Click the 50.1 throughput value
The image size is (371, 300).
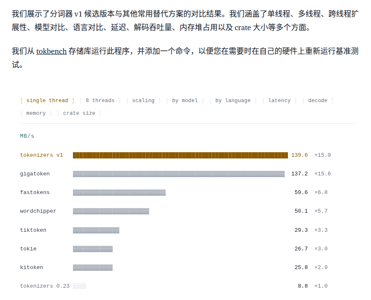[301, 211]
